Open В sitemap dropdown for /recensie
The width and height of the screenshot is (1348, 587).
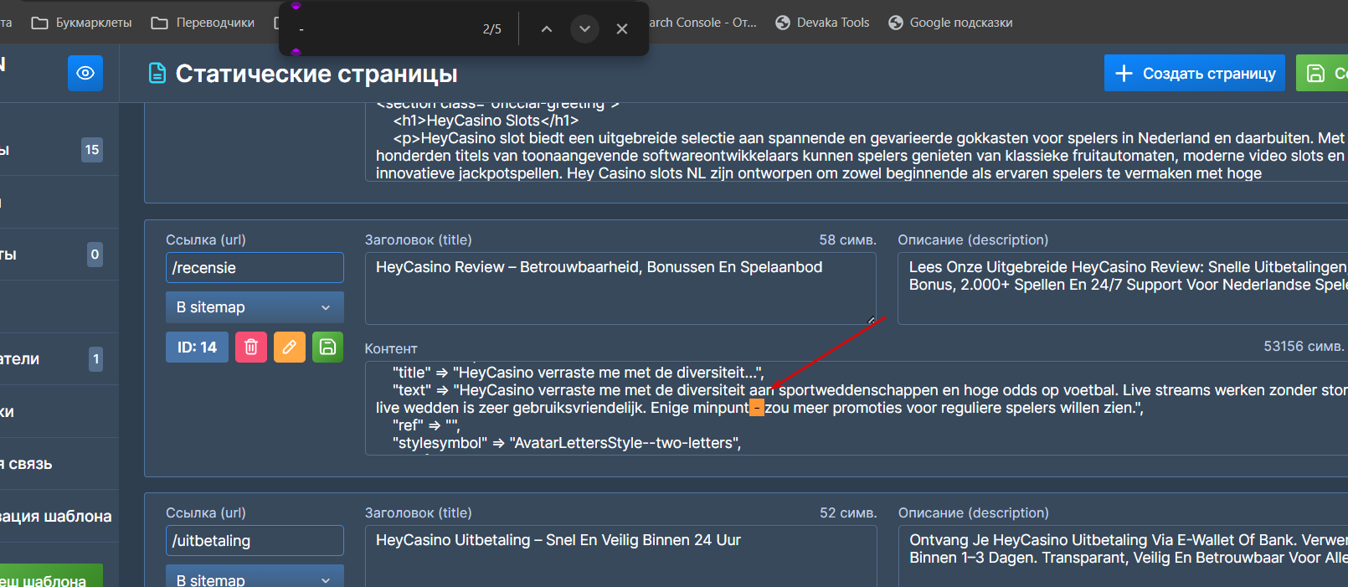[255, 307]
